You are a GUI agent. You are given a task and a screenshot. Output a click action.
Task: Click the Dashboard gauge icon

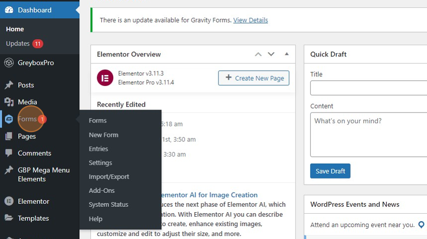[x=9, y=10]
